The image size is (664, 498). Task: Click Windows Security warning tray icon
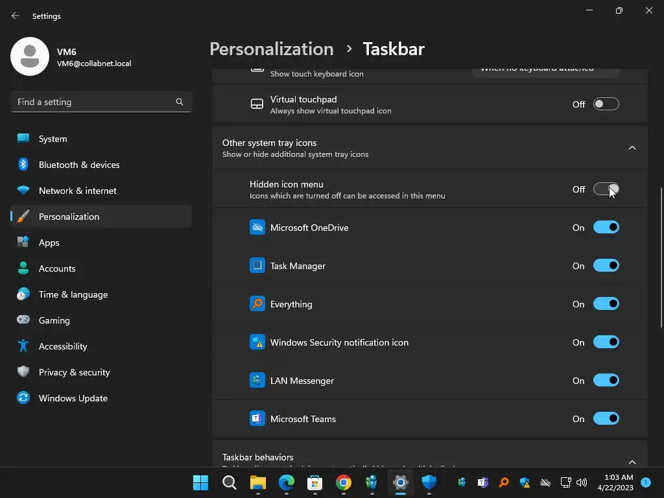point(525,482)
